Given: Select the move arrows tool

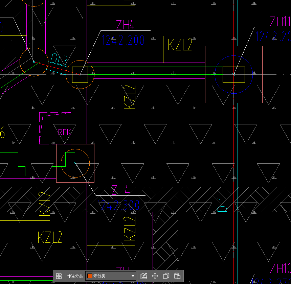Looking at the screenshot, I should coord(155,276).
